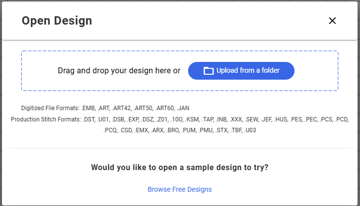Click the .U03 format at the list end
Image resolution: width=360 pixels, height=206 pixels.
(250, 130)
